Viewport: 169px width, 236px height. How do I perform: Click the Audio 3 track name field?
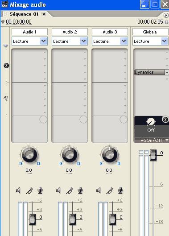point(110,32)
